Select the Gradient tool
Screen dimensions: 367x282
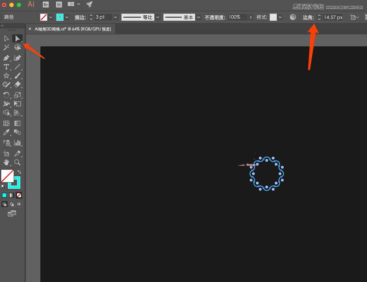click(17, 123)
